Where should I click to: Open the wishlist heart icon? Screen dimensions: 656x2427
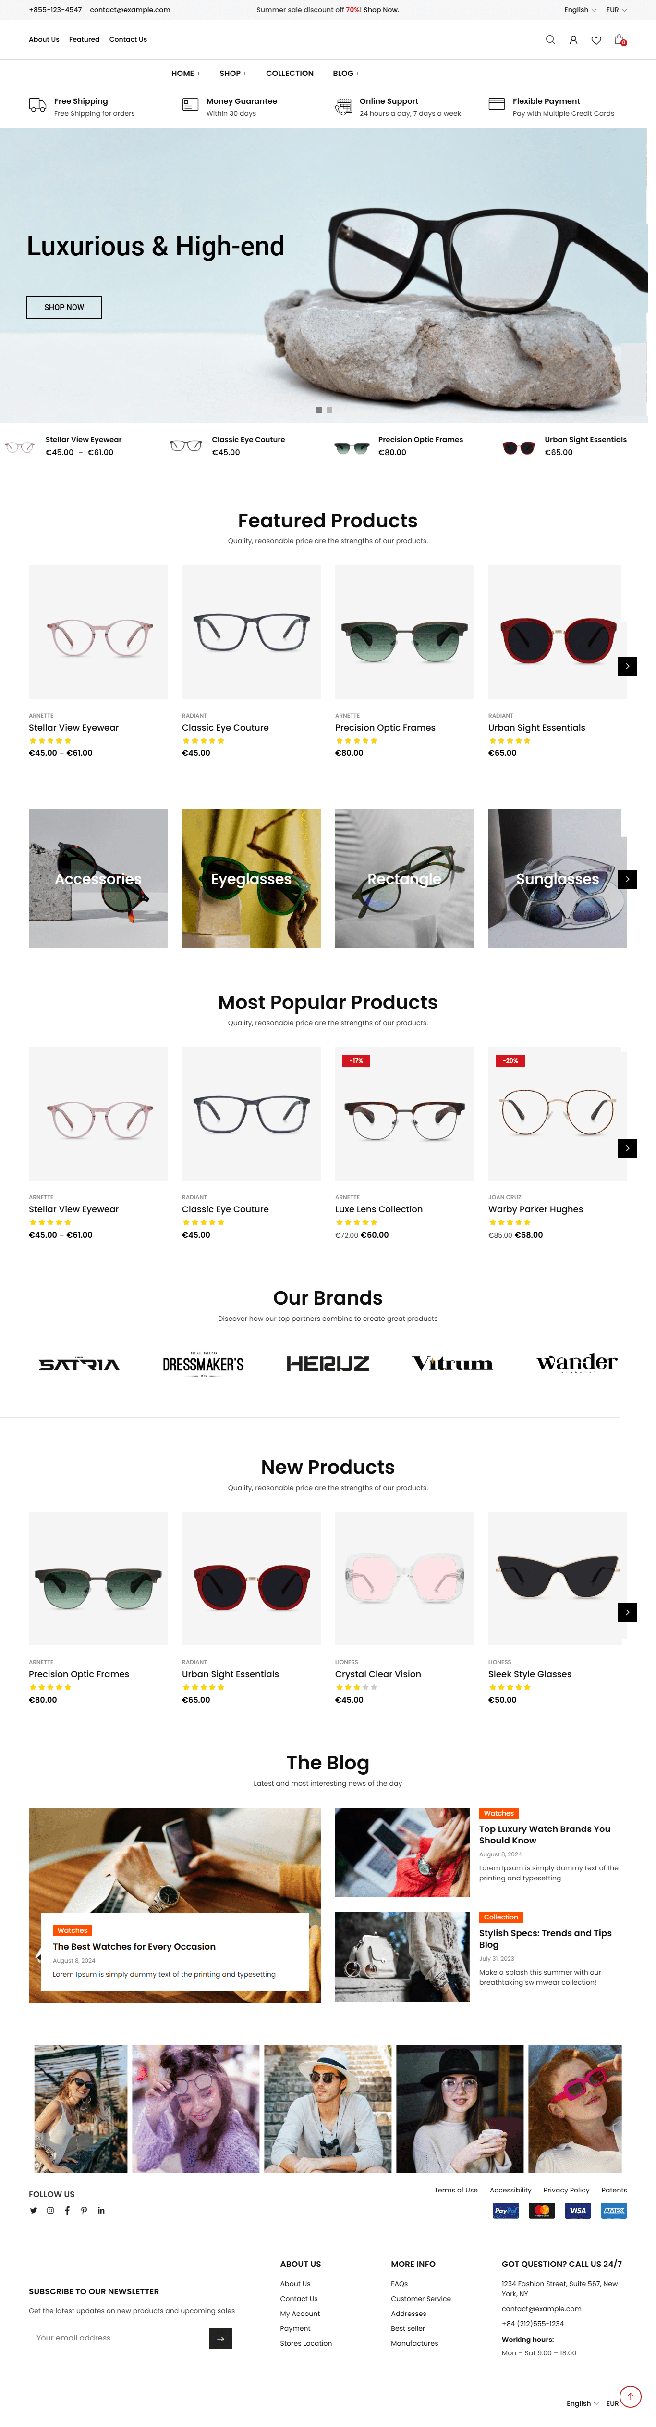(596, 39)
